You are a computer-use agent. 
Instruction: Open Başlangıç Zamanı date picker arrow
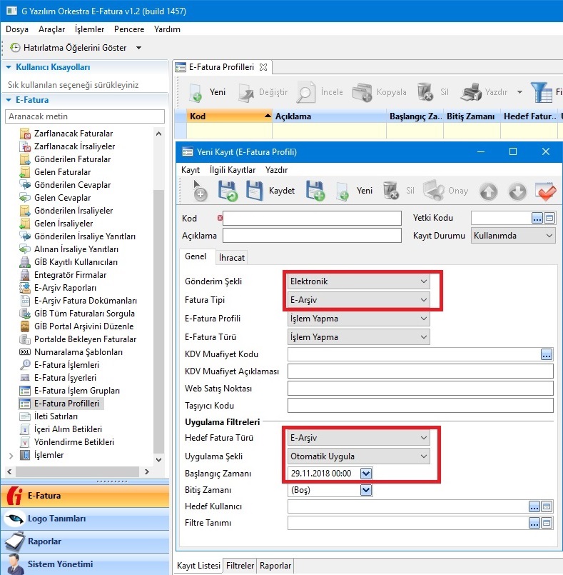(366, 474)
